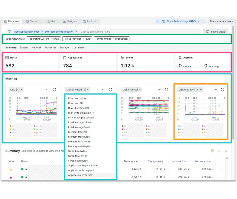The image size is (237, 199).
Task: Open more options on Memory used chart
Action: coord(103,90)
